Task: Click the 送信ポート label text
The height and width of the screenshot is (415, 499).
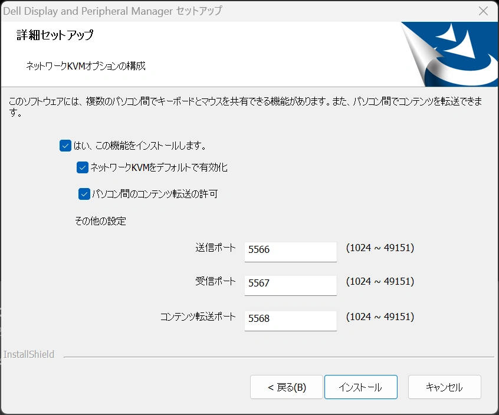Action: coord(215,248)
